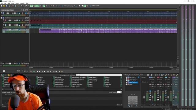Click the MIDI Tracks show button
196x110 pixels.
(133, 99)
